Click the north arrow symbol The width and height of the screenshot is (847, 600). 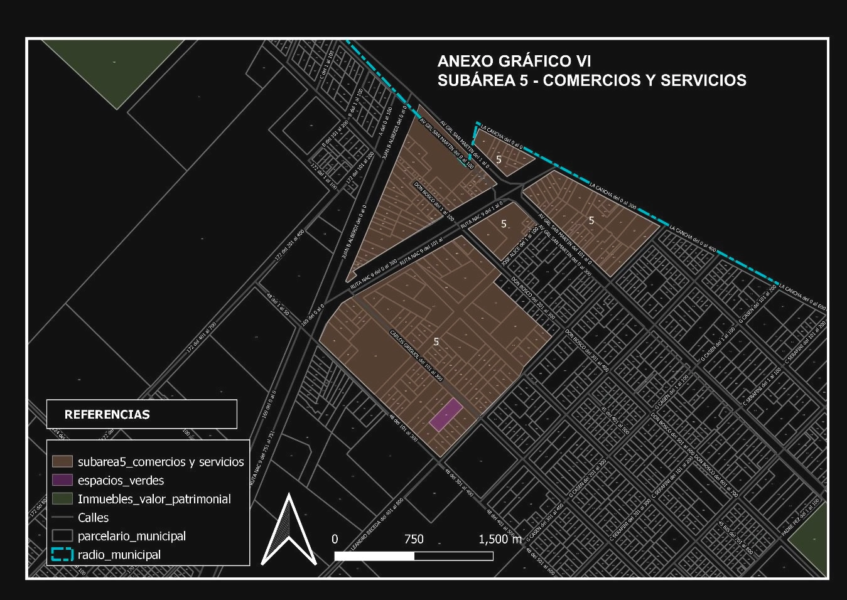pos(288,530)
